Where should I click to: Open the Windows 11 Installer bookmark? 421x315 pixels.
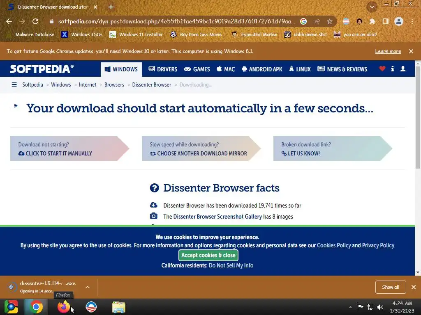(136, 34)
